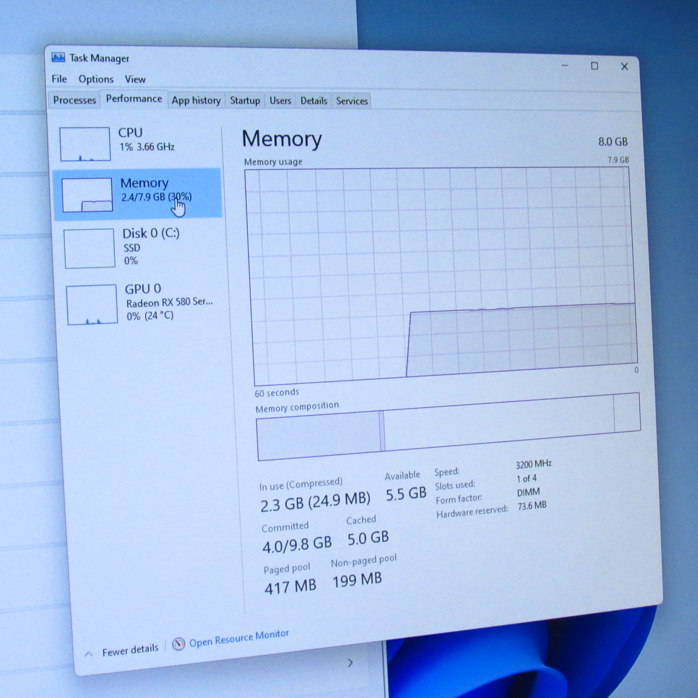Maximize the Task Manager window
The image size is (698, 698).
(x=594, y=66)
